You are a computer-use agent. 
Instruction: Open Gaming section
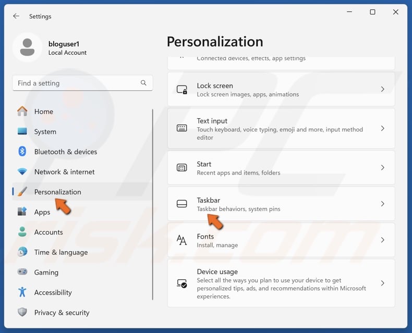[82, 272]
